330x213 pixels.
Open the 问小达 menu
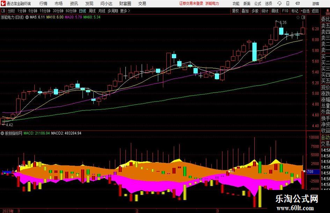106,3
